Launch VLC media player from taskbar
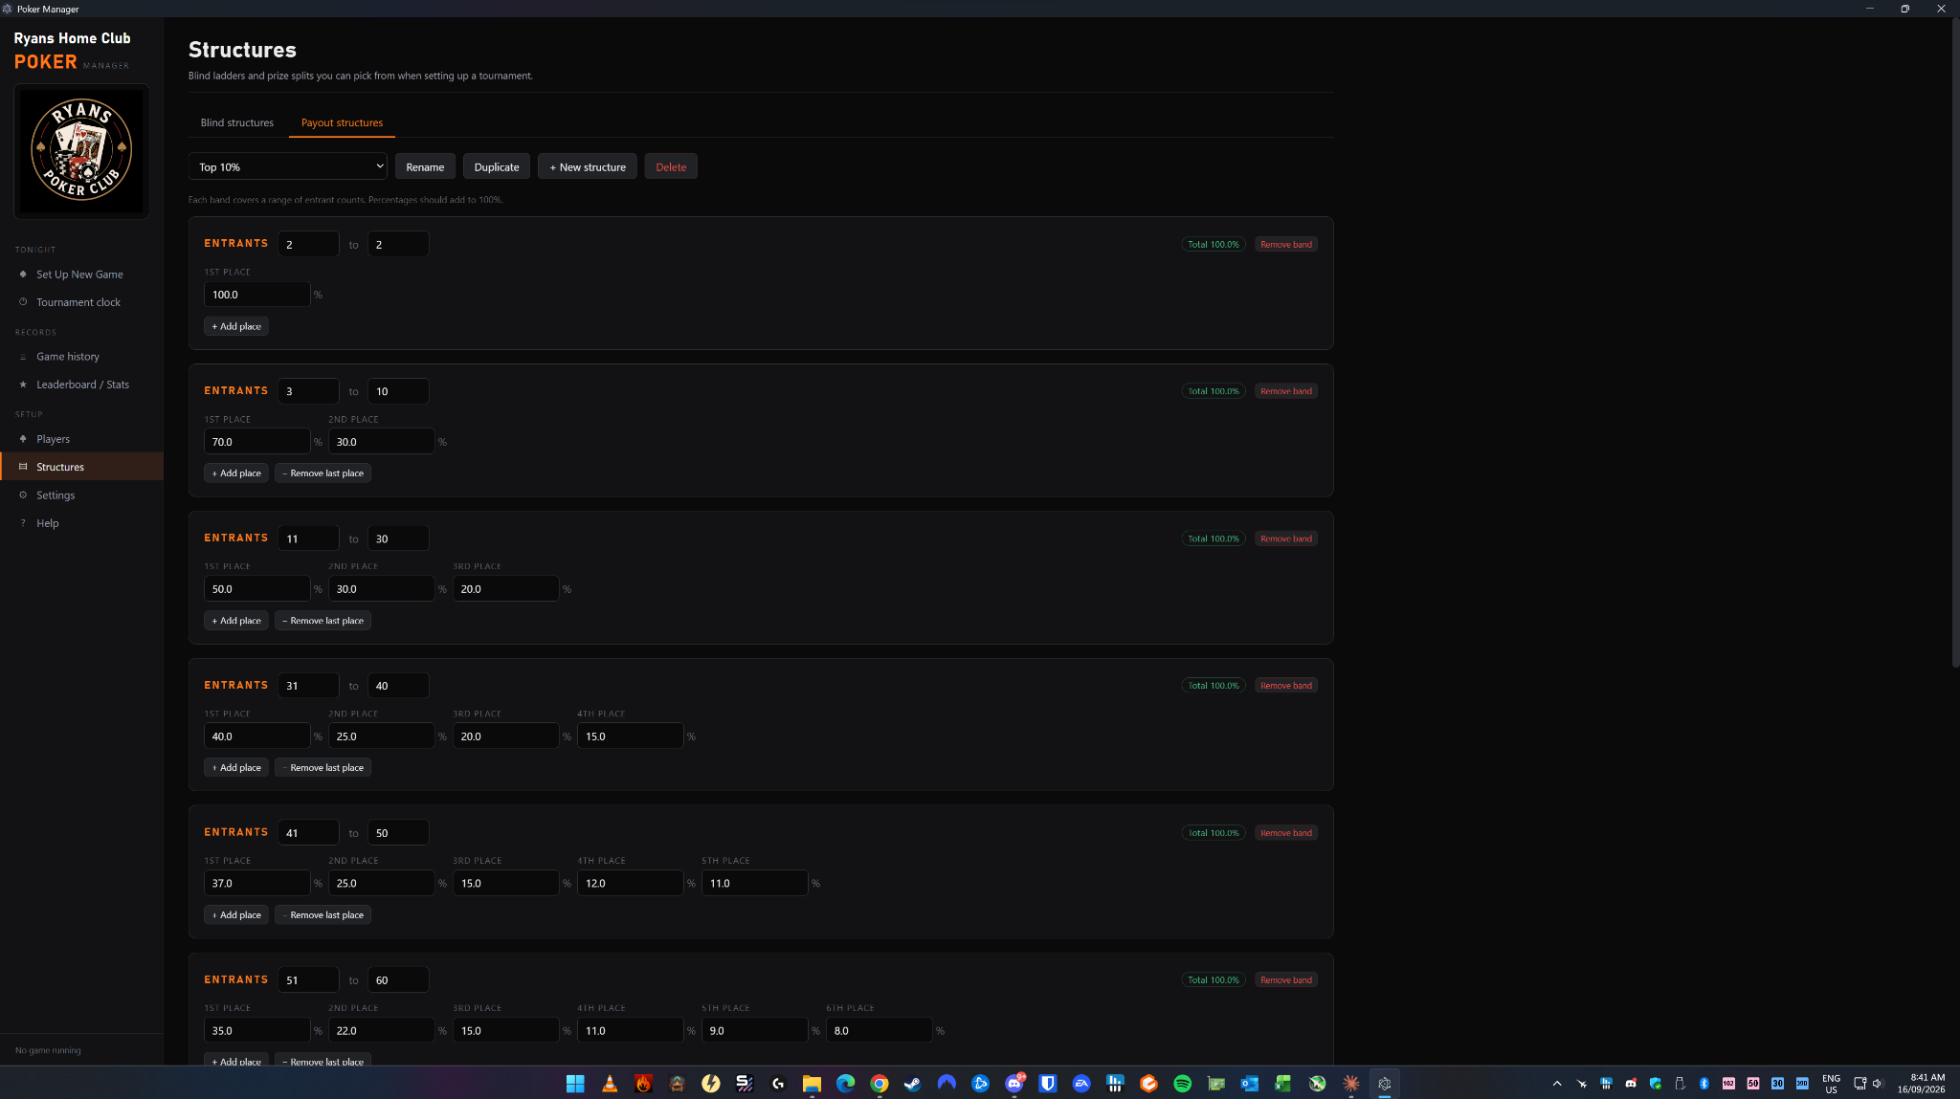The height and width of the screenshot is (1099, 1960). pyautogui.click(x=609, y=1083)
